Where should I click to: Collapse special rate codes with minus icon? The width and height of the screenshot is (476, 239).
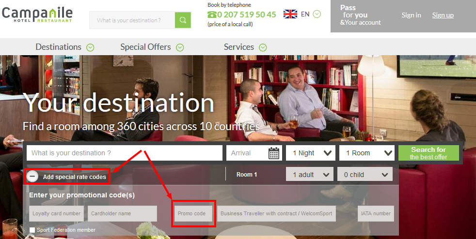pos(32,177)
